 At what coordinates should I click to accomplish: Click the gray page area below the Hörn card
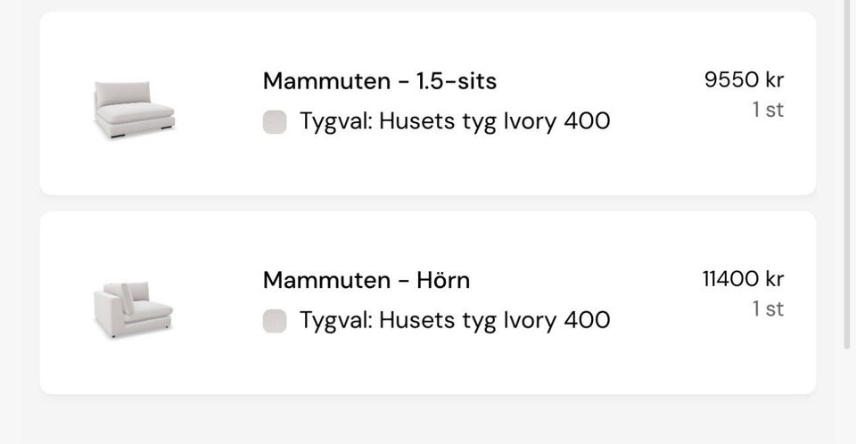click(x=428, y=419)
